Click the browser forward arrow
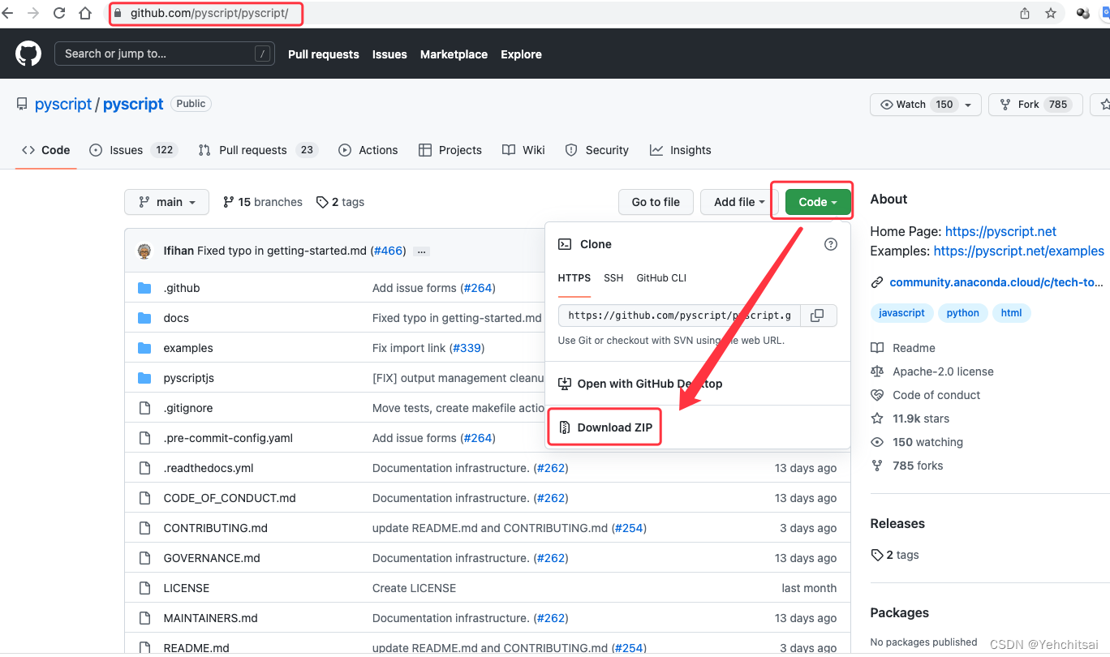 coord(33,13)
